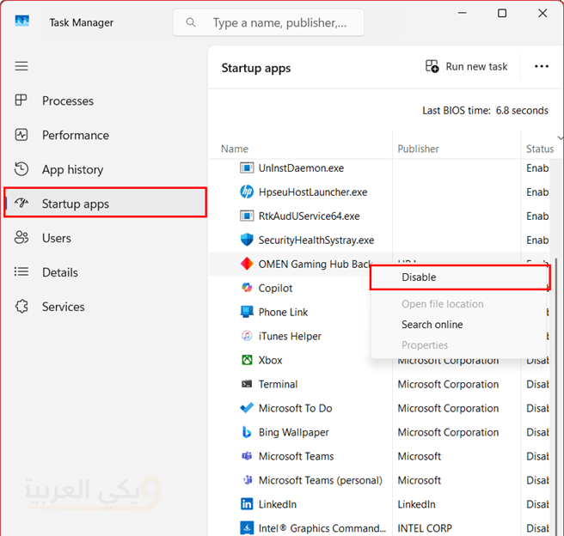Click the Intel Graphics Command icon
The width and height of the screenshot is (564, 536).
tap(247, 528)
